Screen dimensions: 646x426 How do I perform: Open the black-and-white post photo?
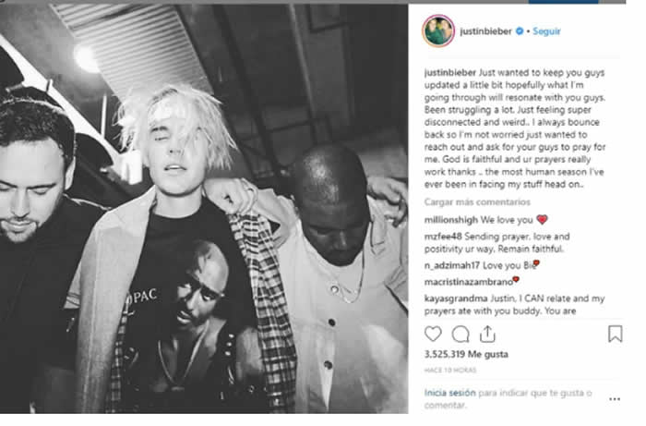click(x=204, y=208)
